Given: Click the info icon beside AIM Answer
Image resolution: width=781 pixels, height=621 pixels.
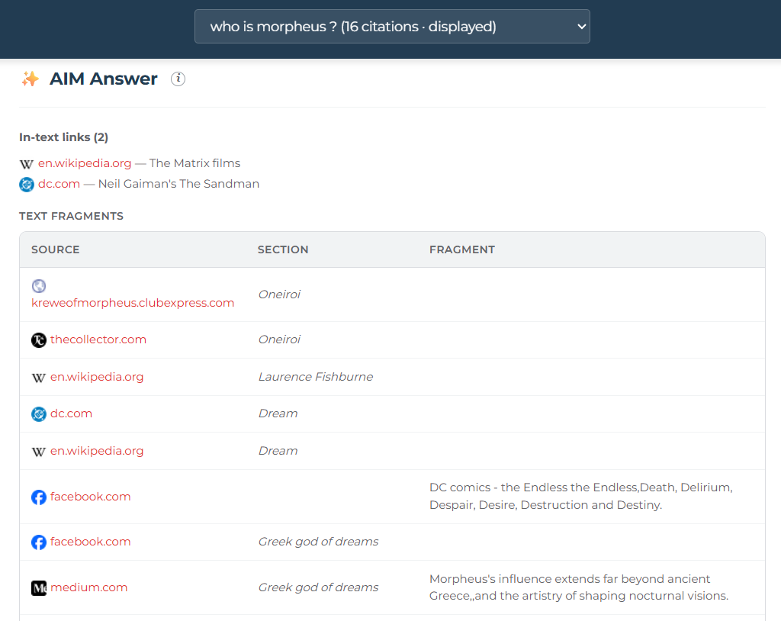Looking at the screenshot, I should (x=178, y=79).
